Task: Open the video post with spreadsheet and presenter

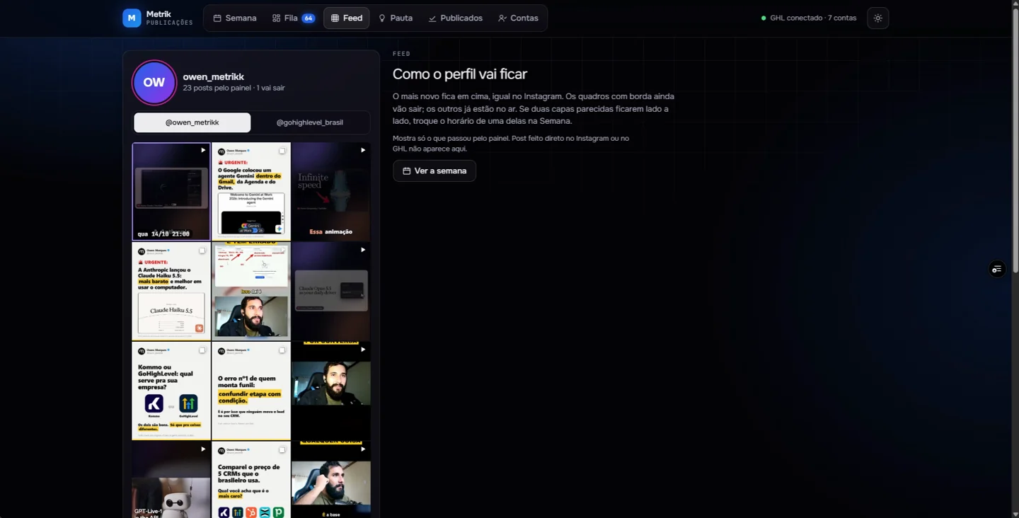Action: [251, 292]
